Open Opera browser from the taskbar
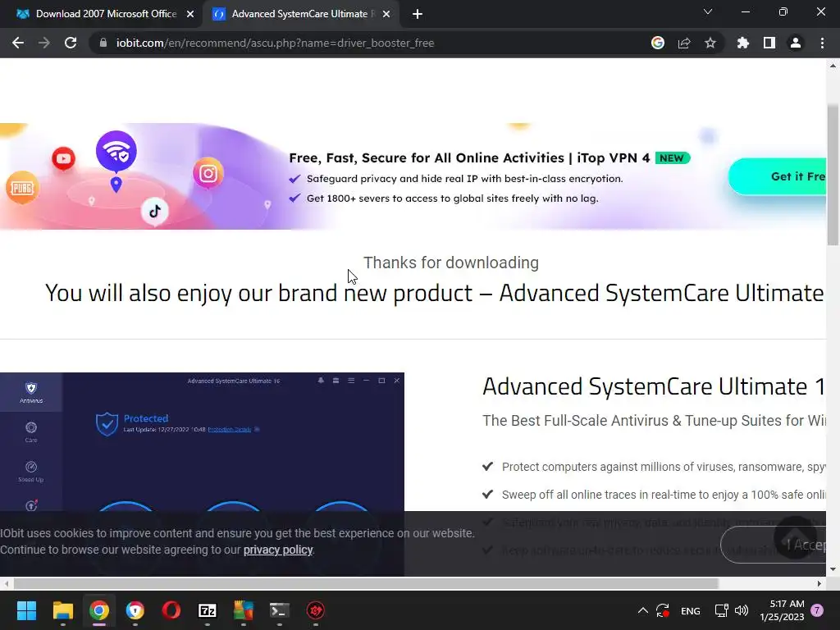The width and height of the screenshot is (840, 630). (171, 610)
